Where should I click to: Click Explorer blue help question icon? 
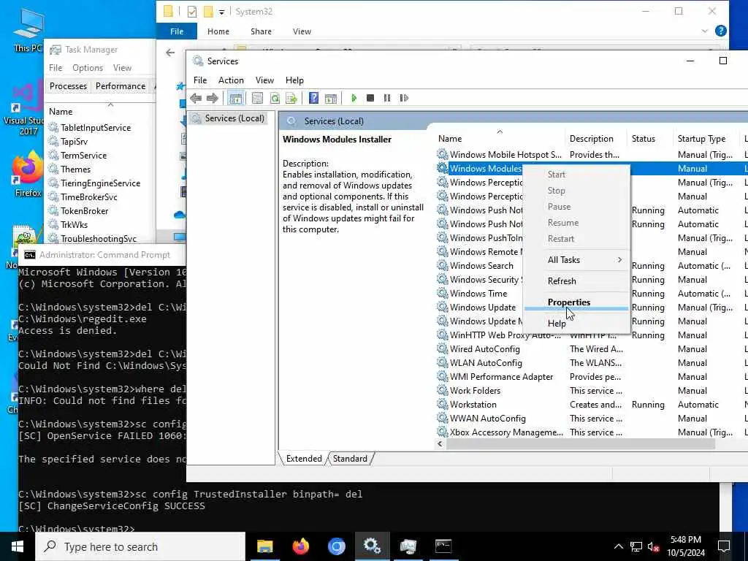(721, 31)
